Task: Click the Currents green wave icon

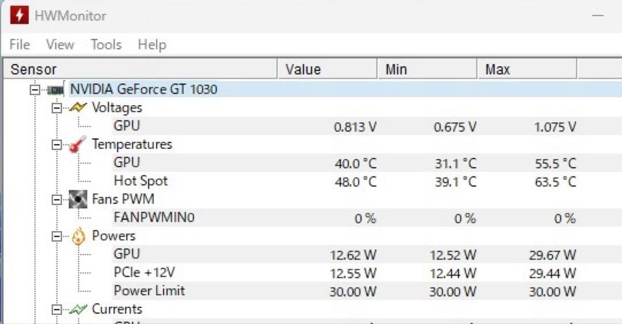Action: click(x=78, y=310)
